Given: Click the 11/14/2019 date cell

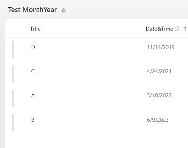Looking at the screenshot, I should click(x=161, y=47).
